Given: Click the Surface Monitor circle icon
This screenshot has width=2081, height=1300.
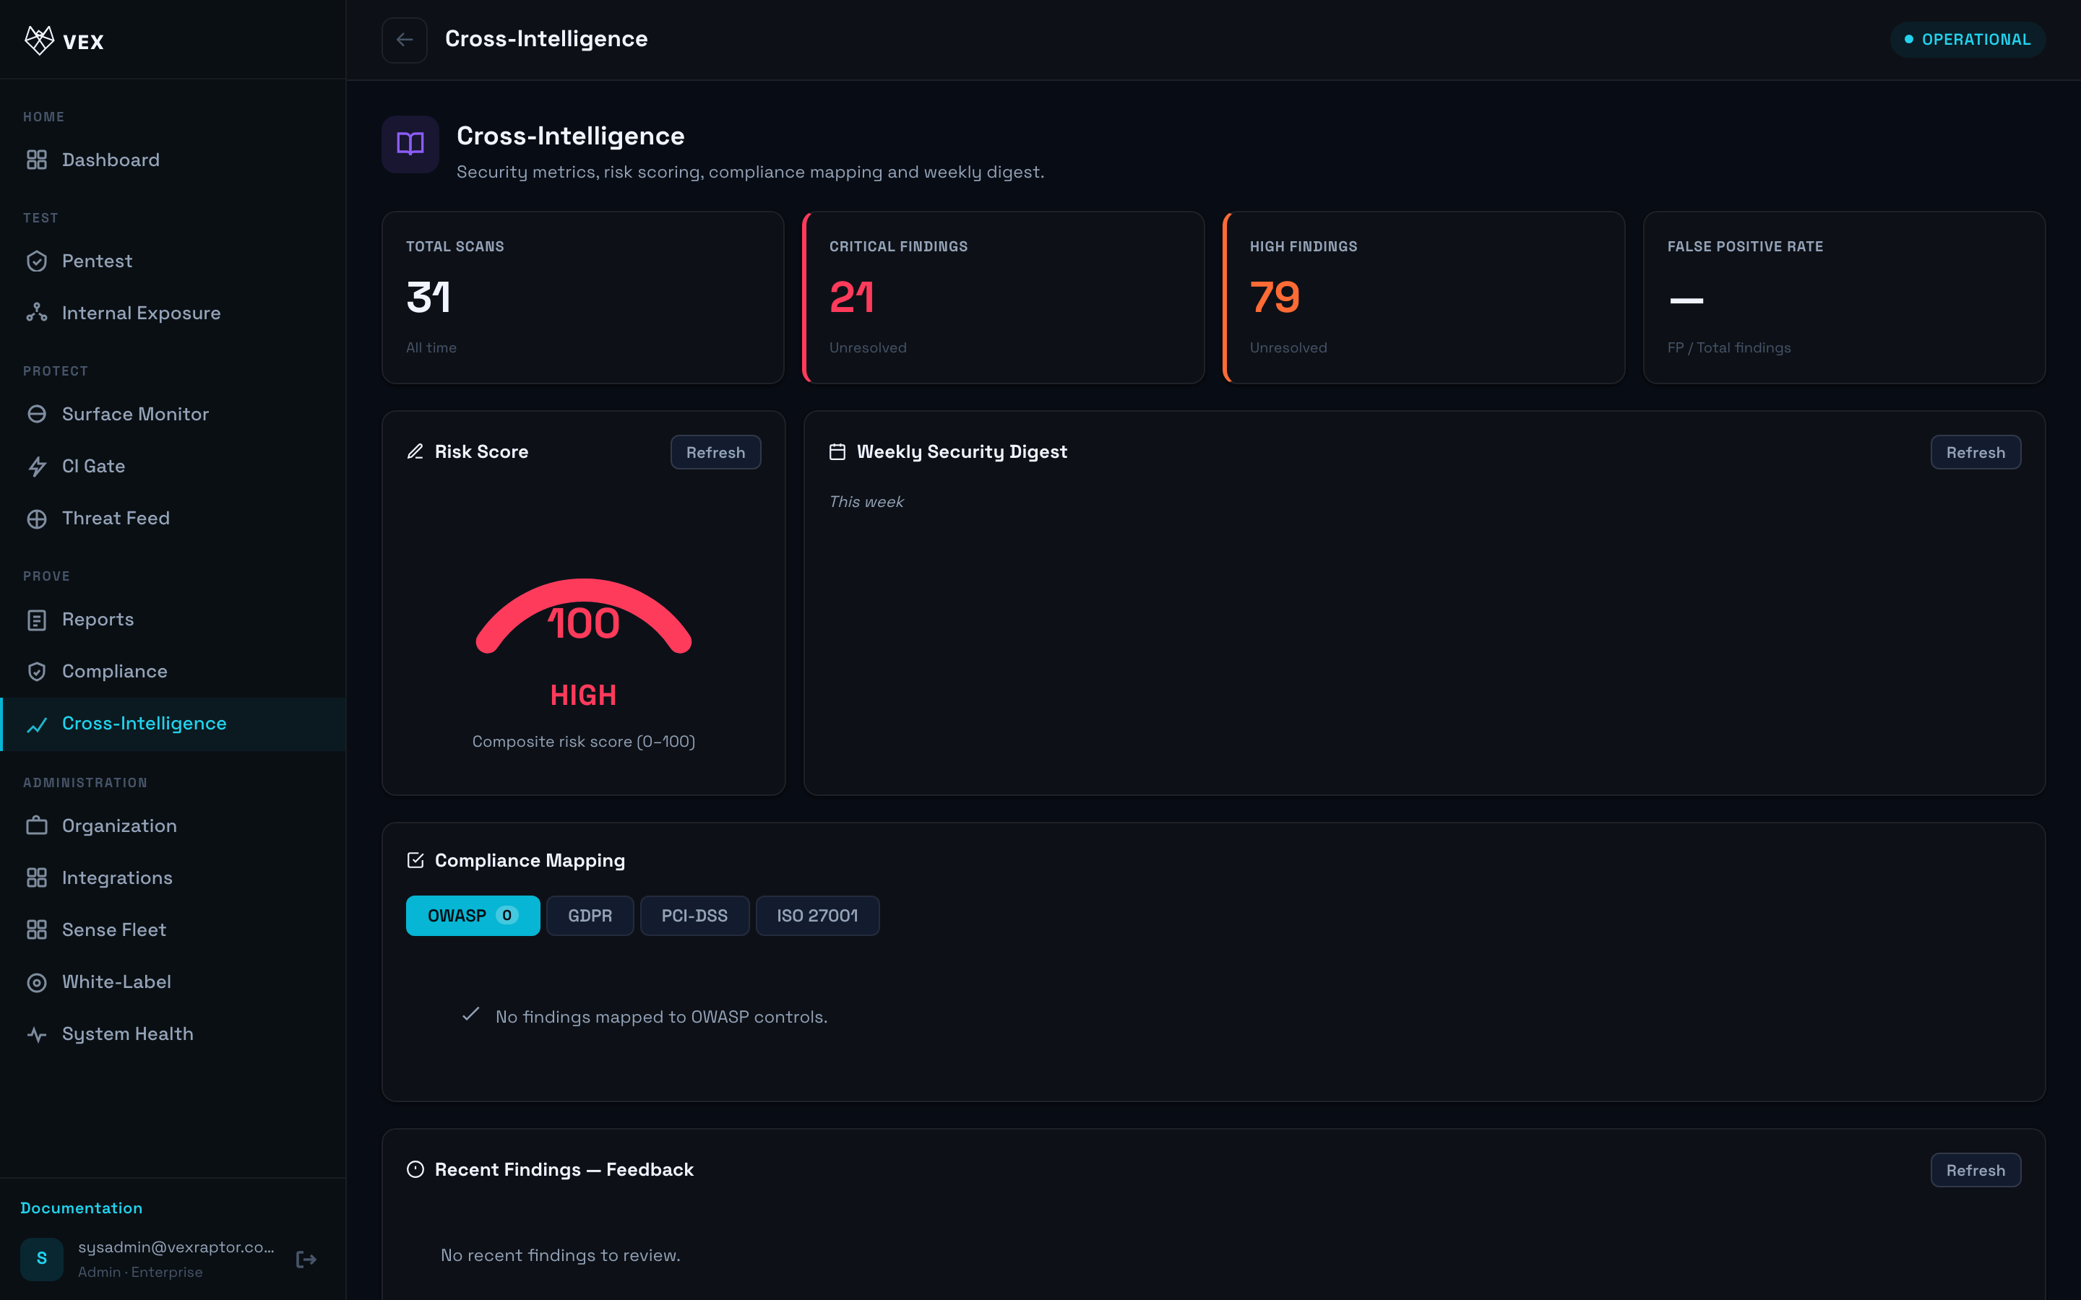Looking at the screenshot, I should tap(37, 415).
